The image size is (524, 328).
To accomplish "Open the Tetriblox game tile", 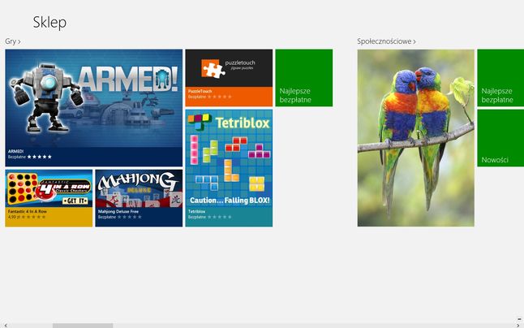I will coord(229,168).
